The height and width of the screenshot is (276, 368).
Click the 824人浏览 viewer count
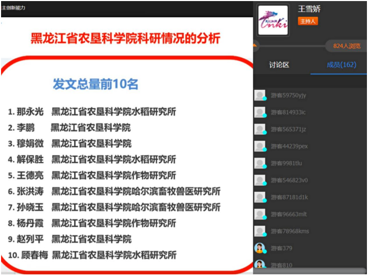347,46
